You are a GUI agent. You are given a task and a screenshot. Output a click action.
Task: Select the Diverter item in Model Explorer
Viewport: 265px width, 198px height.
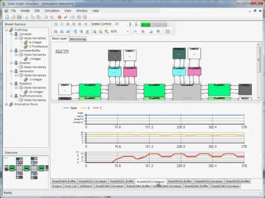(25, 63)
